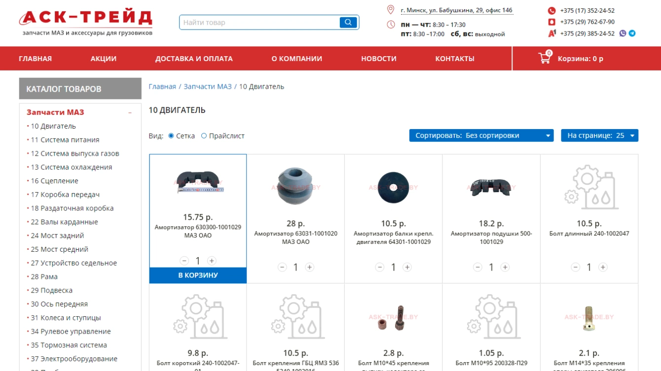Click the clock icon by working hours
This screenshot has width=661, height=371.
[391, 25]
